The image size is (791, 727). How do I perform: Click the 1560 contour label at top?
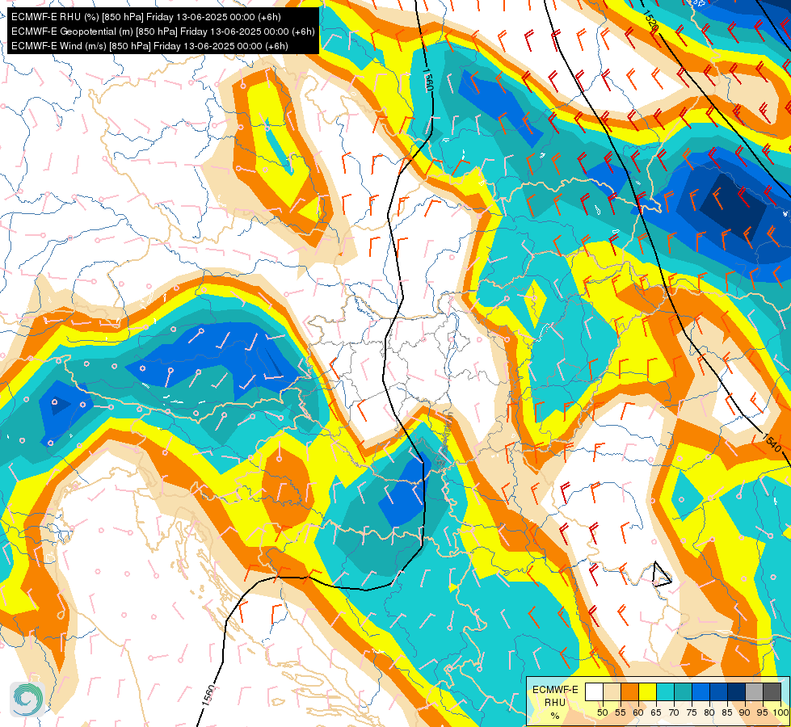429,80
